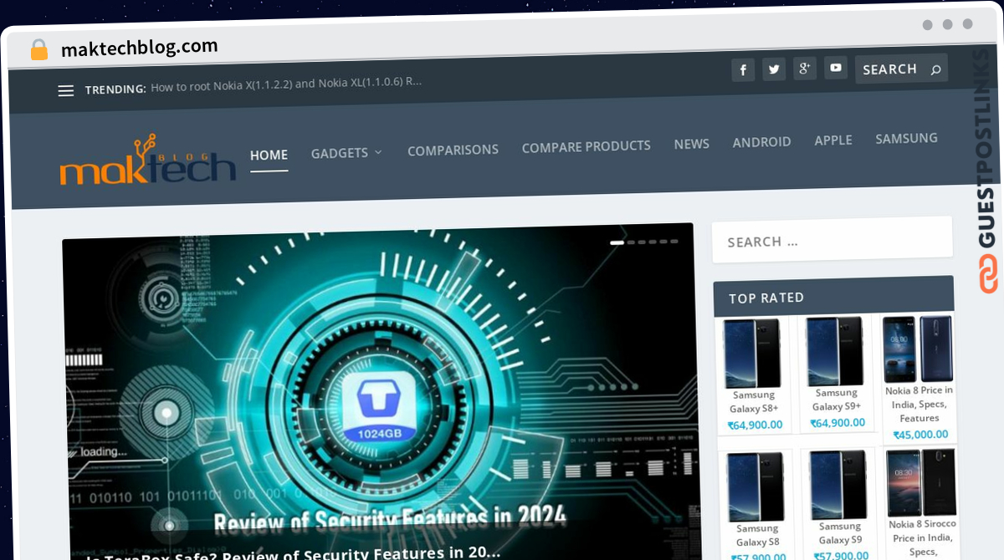Open the COMPARE PRODUCTS menu item
This screenshot has height=560, width=1004.
pyautogui.click(x=586, y=146)
